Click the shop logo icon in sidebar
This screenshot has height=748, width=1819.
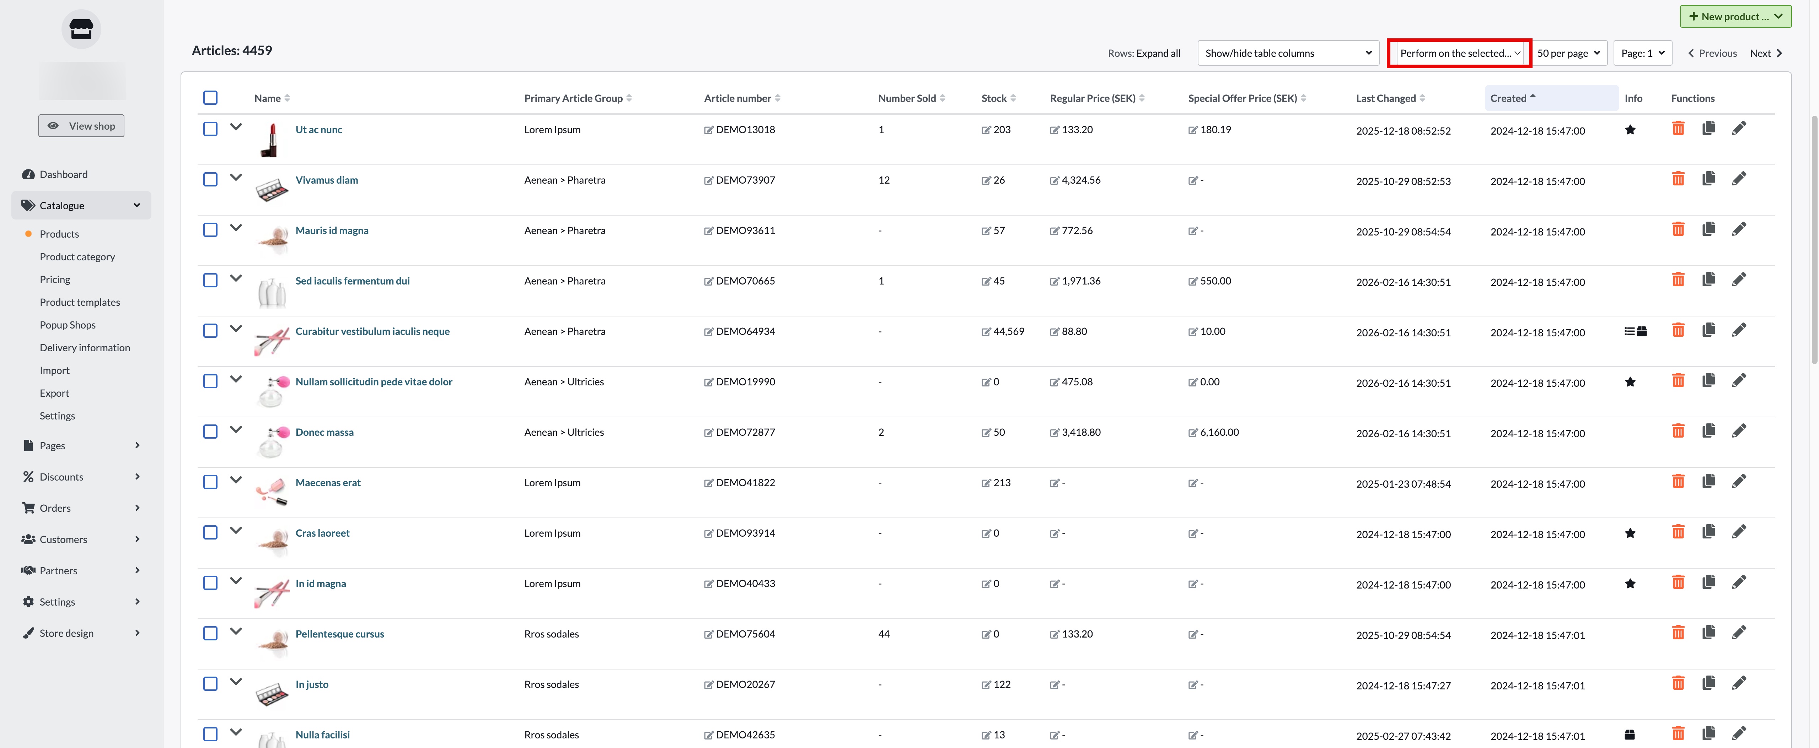(x=81, y=29)
